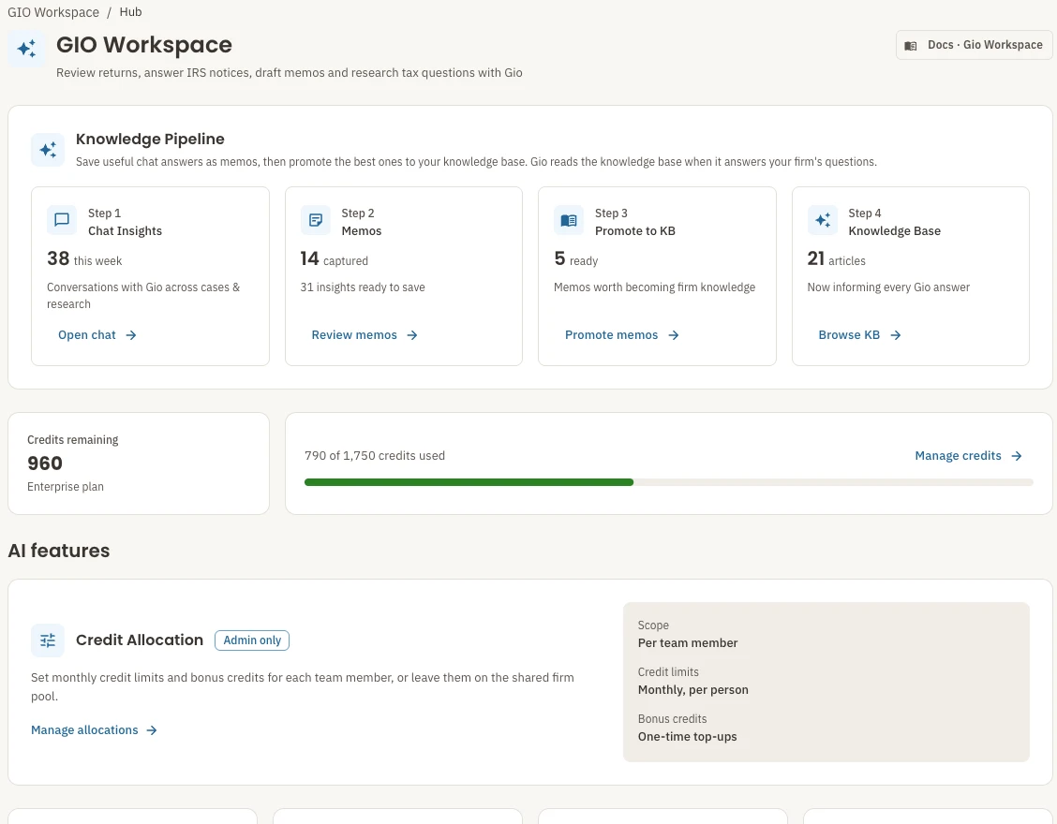Screen dimensions: 1057x824
Task: Click the 'One-time top-ups' value
Action: point(687,736)
